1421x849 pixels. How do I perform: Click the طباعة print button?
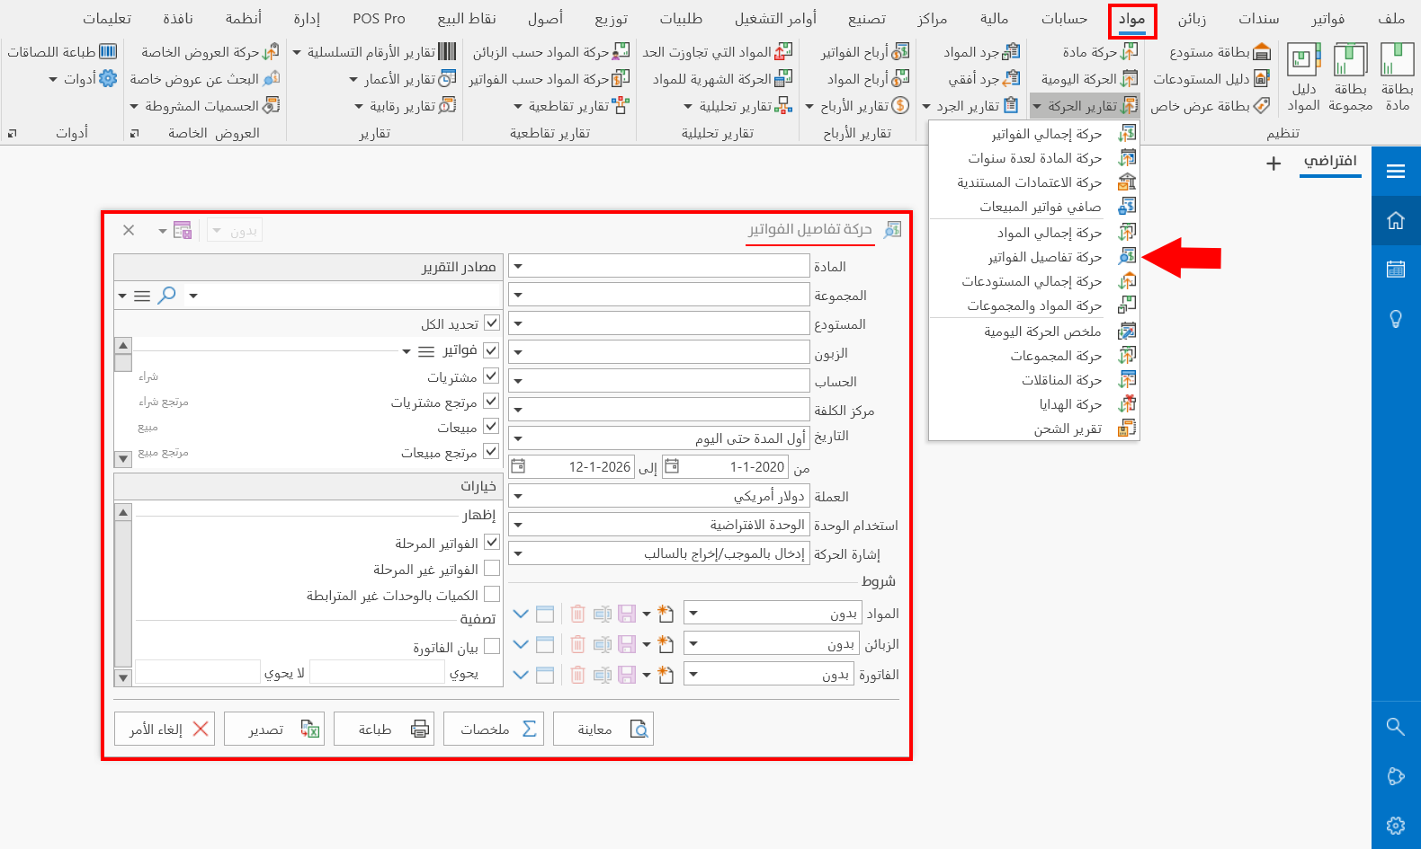click(384, 729)
